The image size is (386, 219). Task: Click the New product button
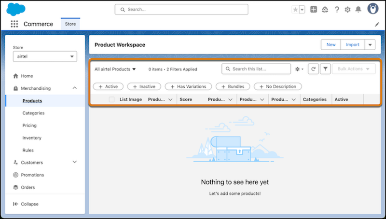(331, 44)
